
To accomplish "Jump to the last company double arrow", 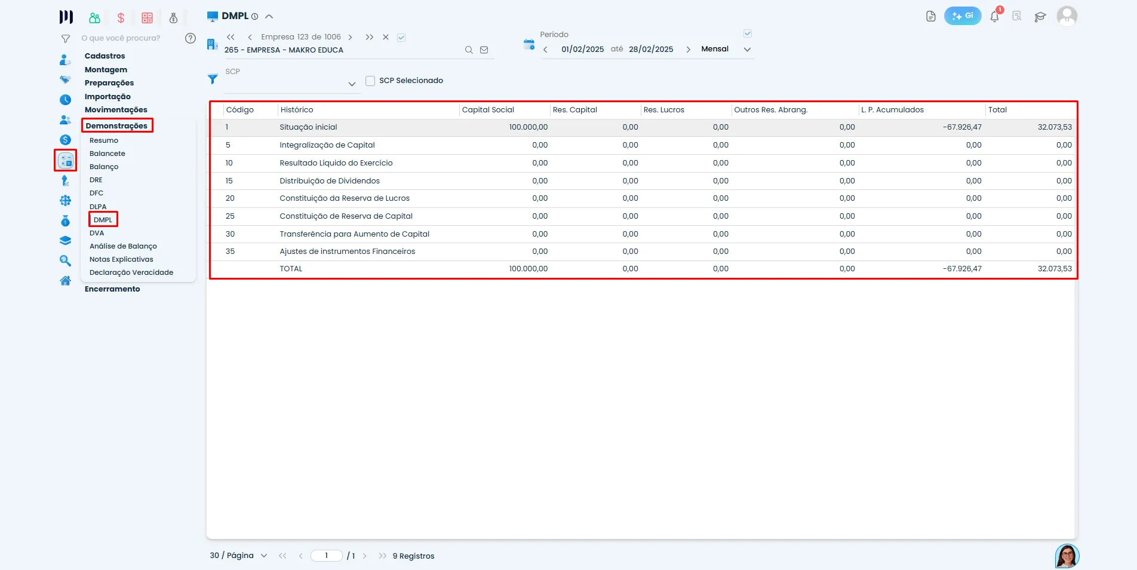I will point(370,37).
